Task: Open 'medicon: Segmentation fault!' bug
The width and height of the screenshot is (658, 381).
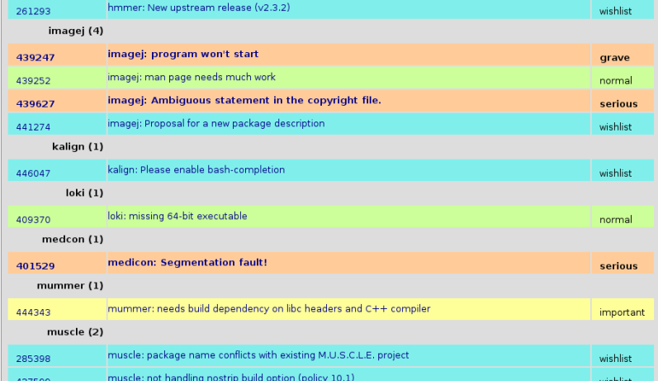Action: click(x=187, y=263)
